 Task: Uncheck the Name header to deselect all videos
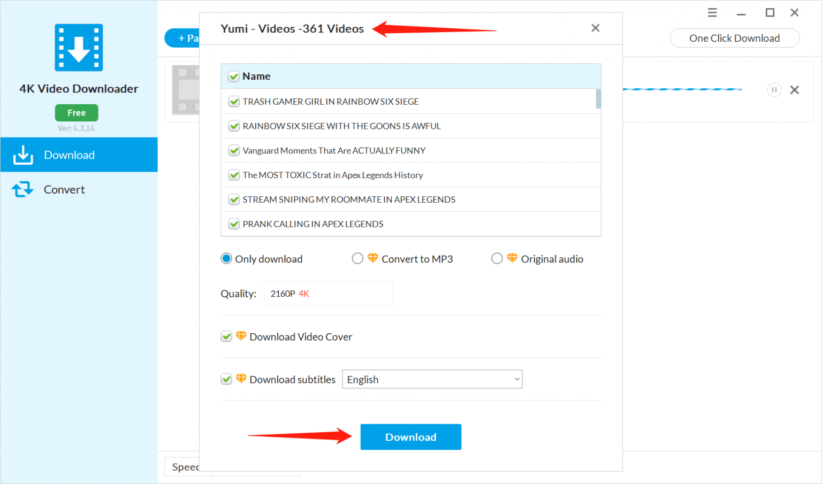pos(234,76)
